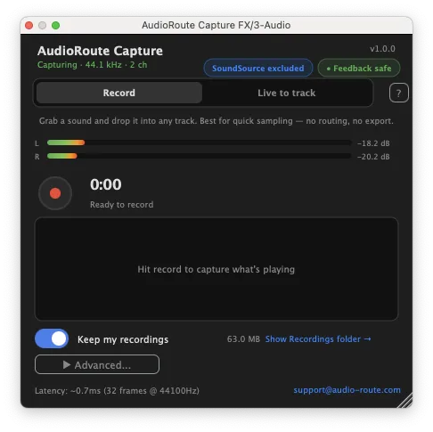433x432 pixels.
Task: Open help with the question mark button
Action: pos(398,93)
